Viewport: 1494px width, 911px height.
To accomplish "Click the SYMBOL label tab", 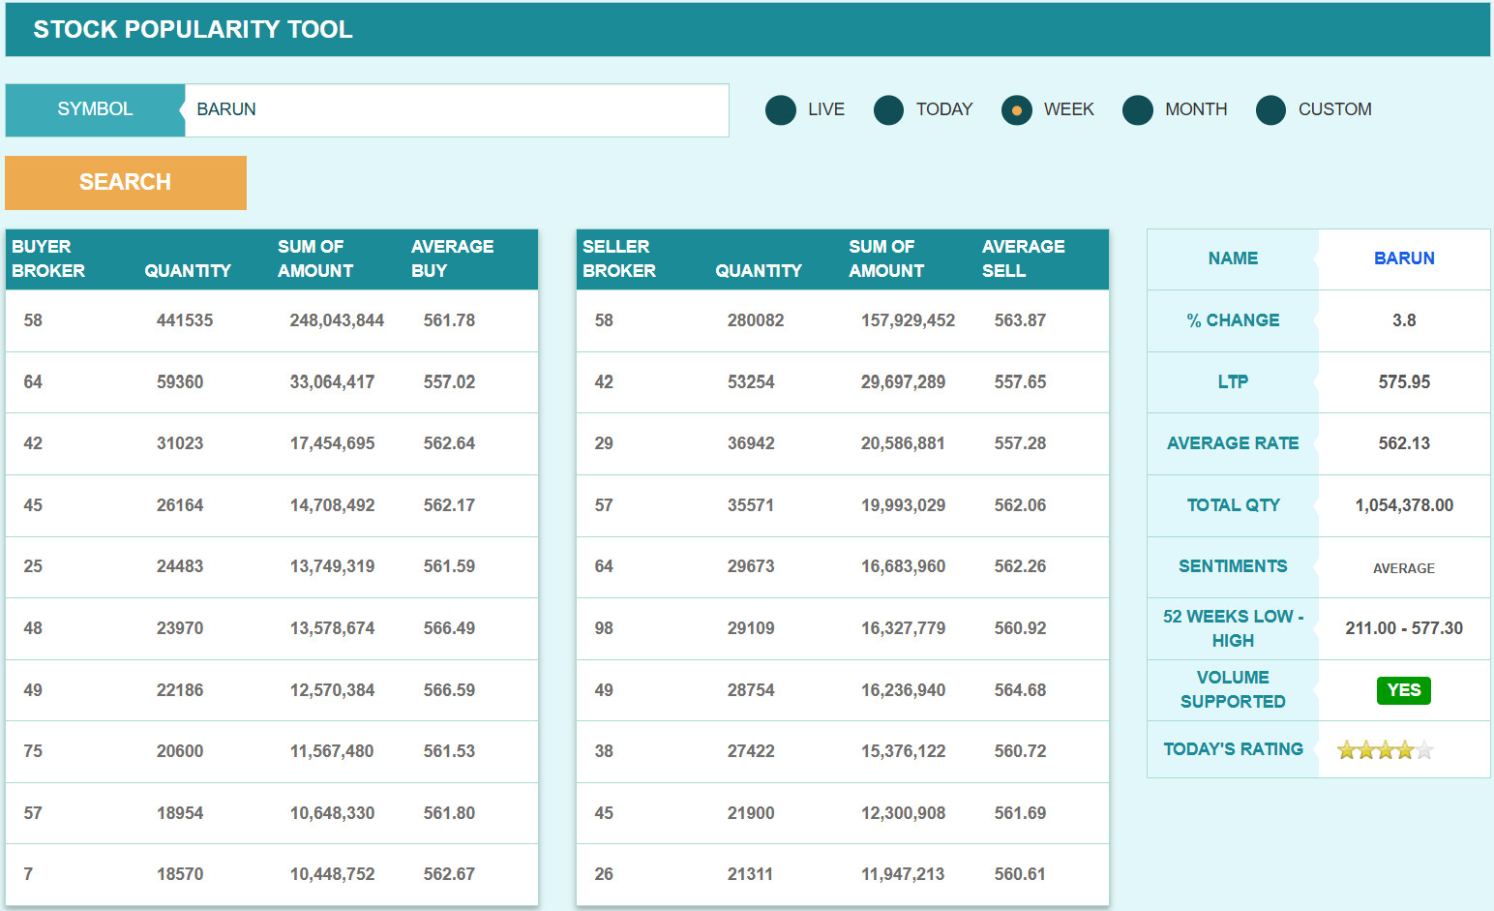I will [95, 109].
